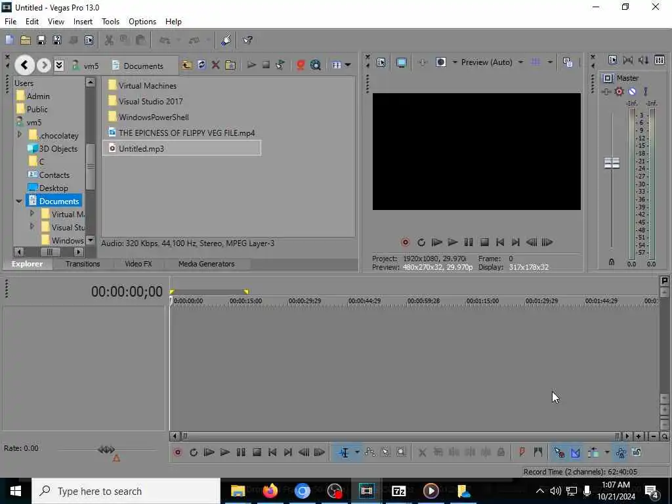Toggle Enable Snapping on timeline toolbar
The width and height of the screenshot is (672, 504).
(559, 452)
